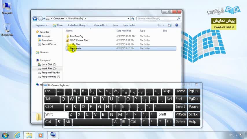
Task: Toggle the left Shift key on keyboard
Action: (56, 115)
